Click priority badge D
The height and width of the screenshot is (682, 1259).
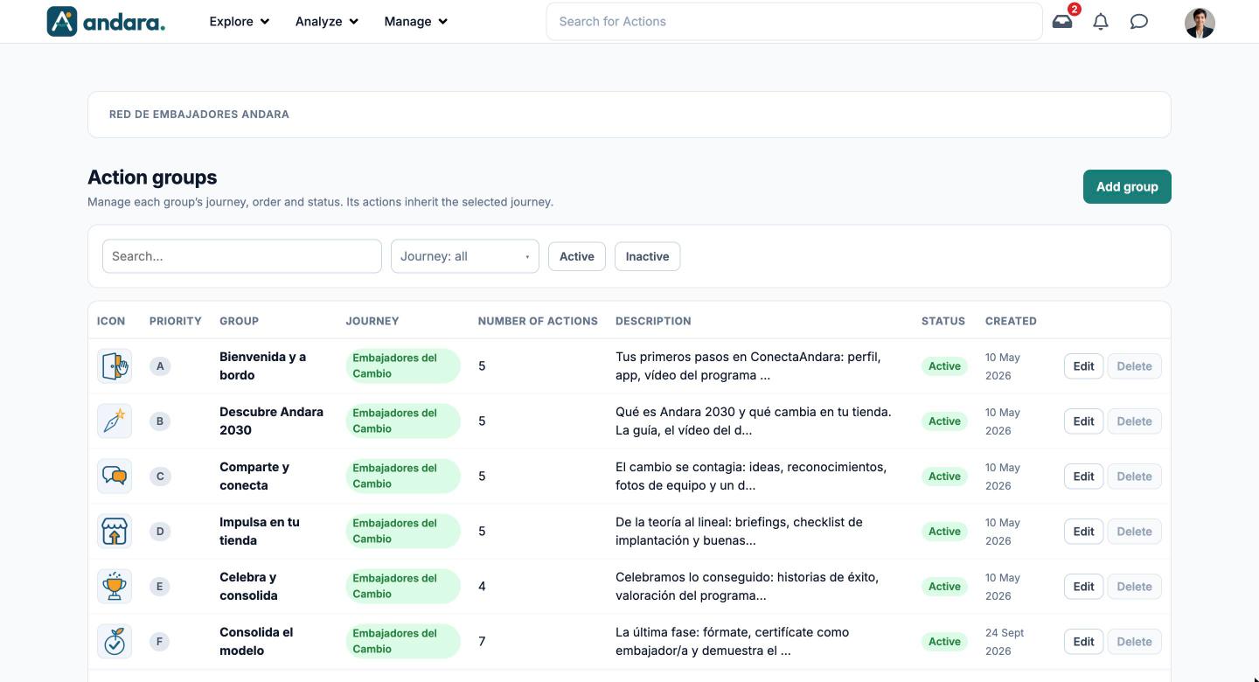160,532
